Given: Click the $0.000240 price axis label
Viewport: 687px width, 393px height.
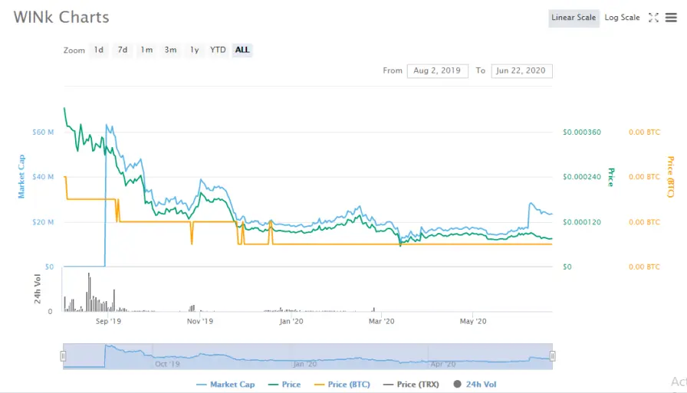Looking at the screenshot, I should pos(582,177).
